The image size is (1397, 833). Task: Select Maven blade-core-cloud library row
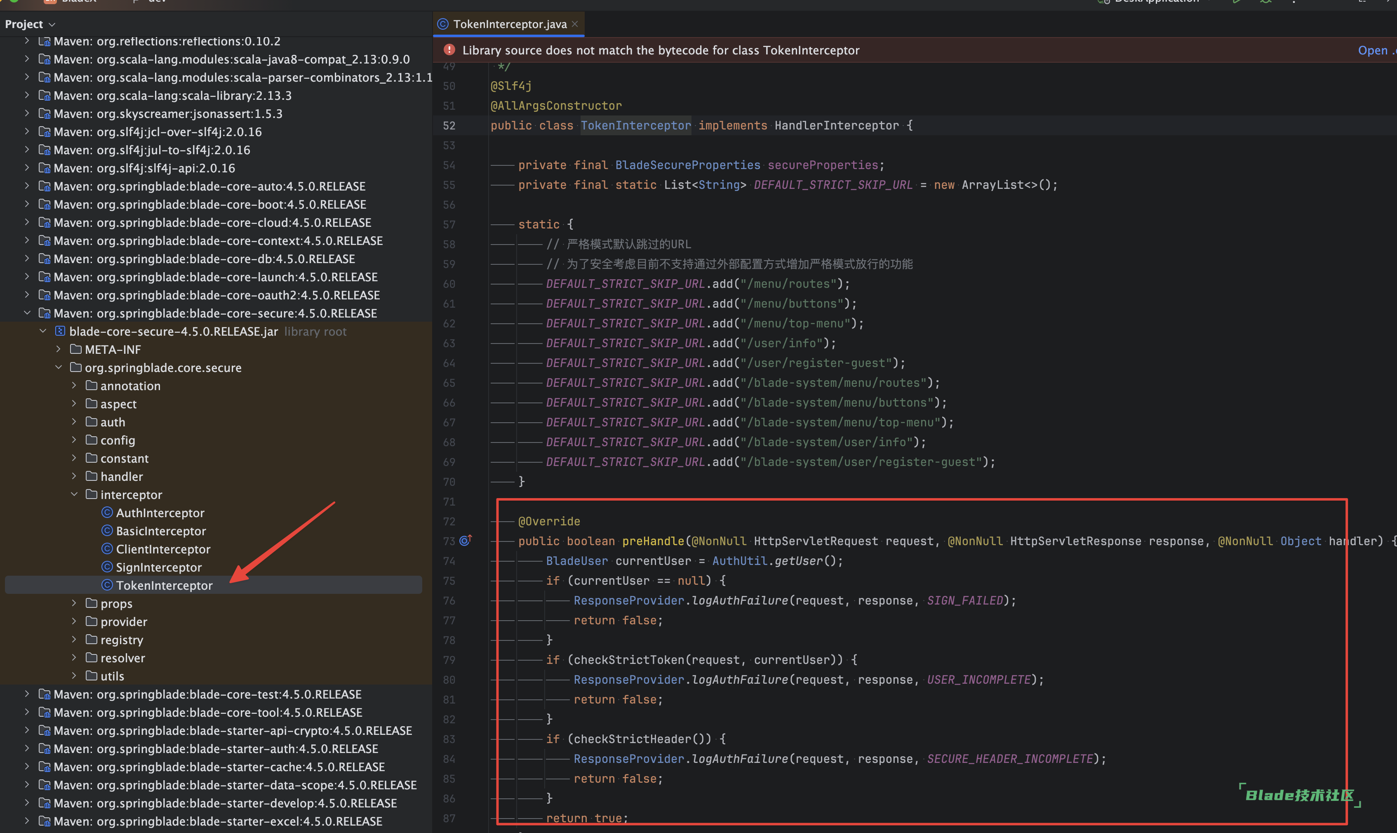[216, 222]
